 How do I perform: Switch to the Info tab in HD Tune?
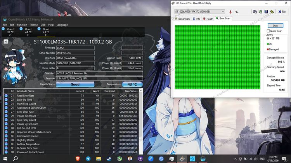tap(197, 19)
